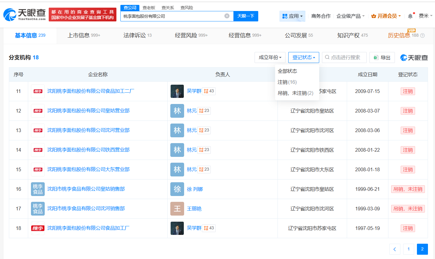Export the list with 导出 button

click(x=382, y=57)
